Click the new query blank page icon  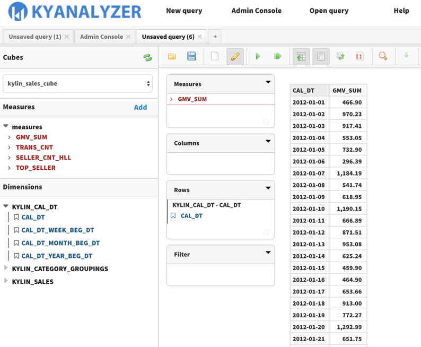click(x=215, y=56)
